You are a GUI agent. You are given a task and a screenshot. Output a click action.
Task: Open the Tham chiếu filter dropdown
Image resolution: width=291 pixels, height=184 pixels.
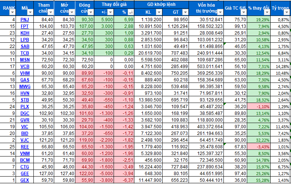click(x=50, y=12)
